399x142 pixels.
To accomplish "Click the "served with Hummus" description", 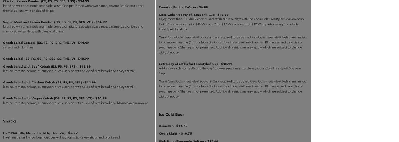I will [x=18, y=47].
